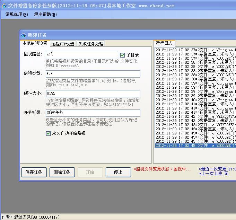Select the 运行日志 tab

(x=164, y=43)
